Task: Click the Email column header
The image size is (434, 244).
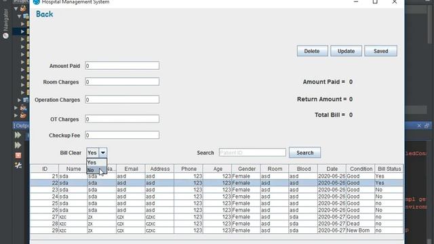Action: click(x=131, y=169)
